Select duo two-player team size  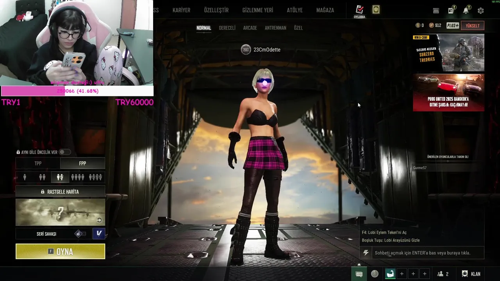click(x=42, y=177)
